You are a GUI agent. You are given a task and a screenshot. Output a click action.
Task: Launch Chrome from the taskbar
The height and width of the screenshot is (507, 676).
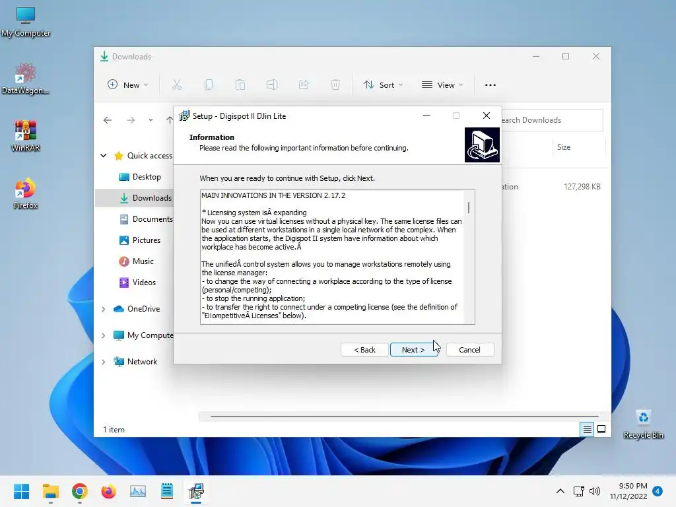coord(80,491)
